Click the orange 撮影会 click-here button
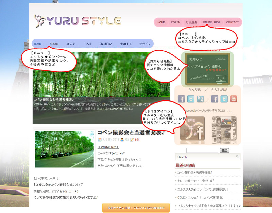 pyautogui.click(x=136, y=208)
